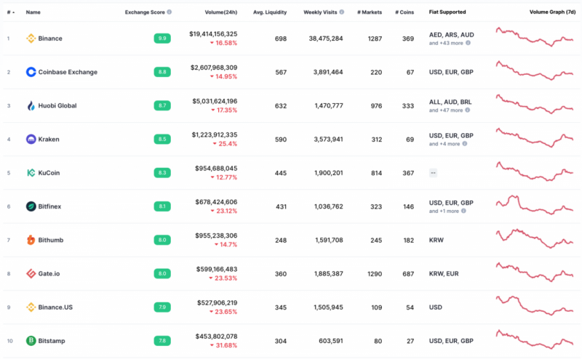This screenshot has height=359, width=582.
Task: Sort by Weekly Visits column header
Action: click(320, 12)
